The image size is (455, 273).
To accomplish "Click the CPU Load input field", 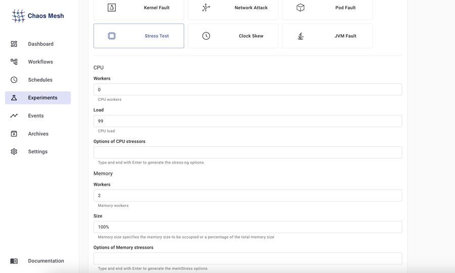I will coord(248,121).
